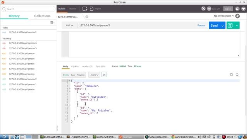Click the Postman logo in title bar
The image size is (247, 139).
(x=3, y=2)
